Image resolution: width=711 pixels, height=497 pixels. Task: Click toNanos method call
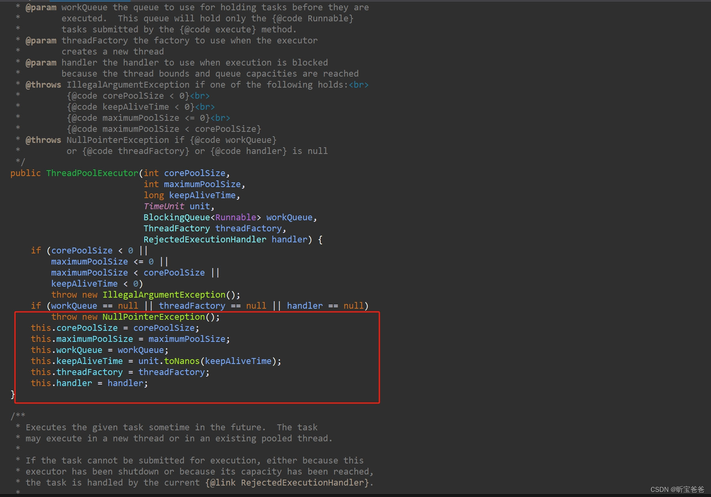point(182,361)
